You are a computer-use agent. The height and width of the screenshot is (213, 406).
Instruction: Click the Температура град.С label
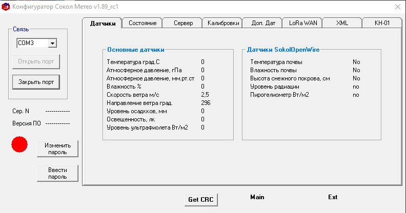pyautogui.click(x=133, y=62)
